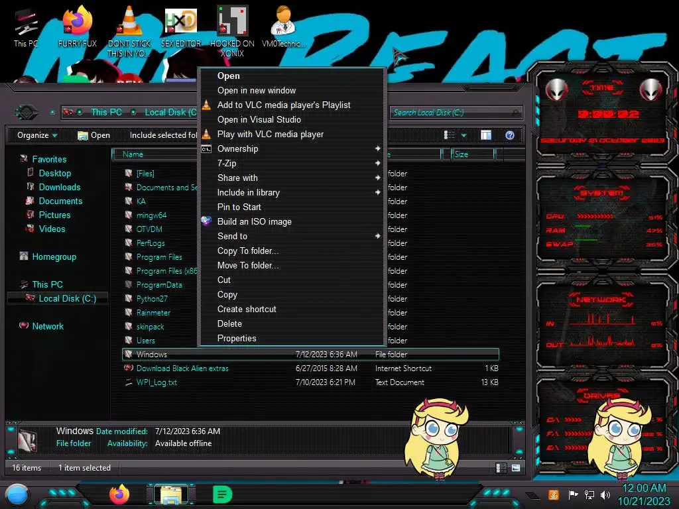Image resolution: width=679 pixels, height=509 pixels.
Task: Open the view options dropdown arrow
Action: tap(463, 135)
